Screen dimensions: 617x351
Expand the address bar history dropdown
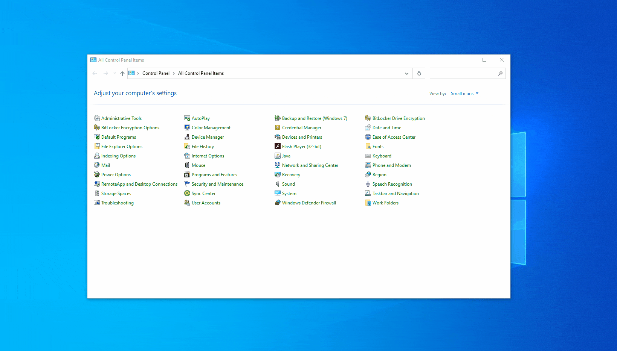coord(406,74)
